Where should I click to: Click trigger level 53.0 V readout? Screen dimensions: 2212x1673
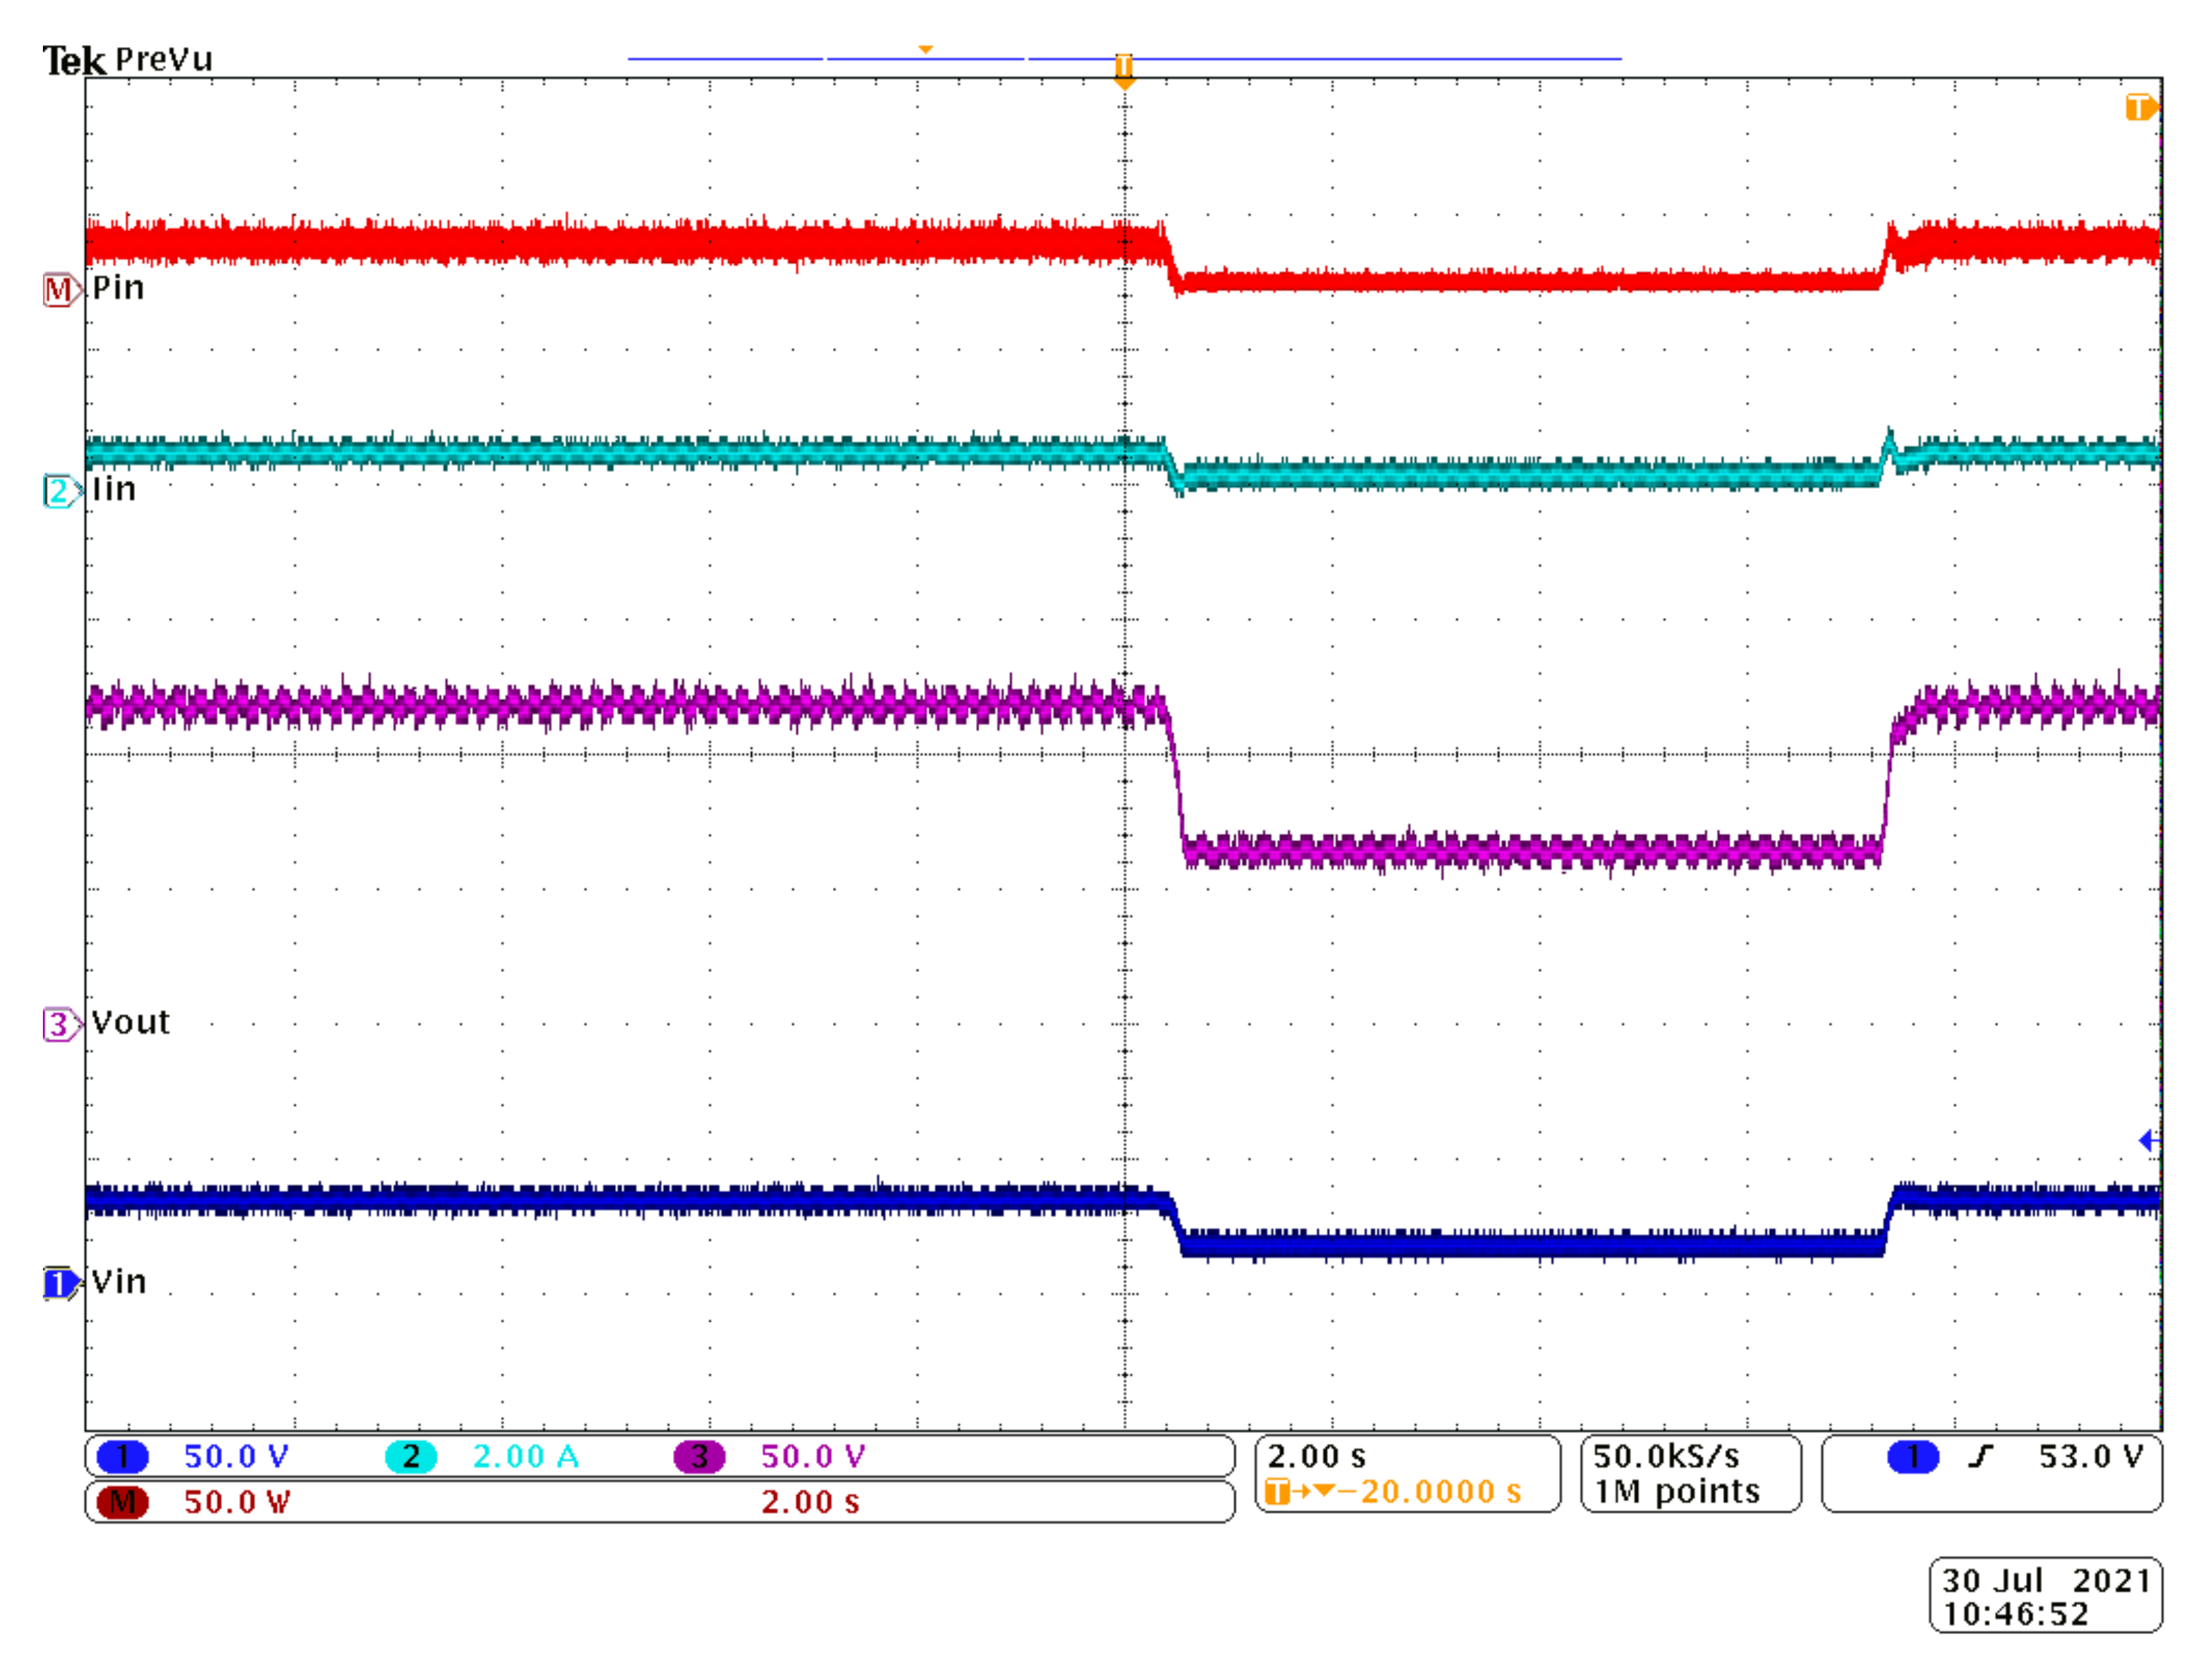click(2091, 1457)
